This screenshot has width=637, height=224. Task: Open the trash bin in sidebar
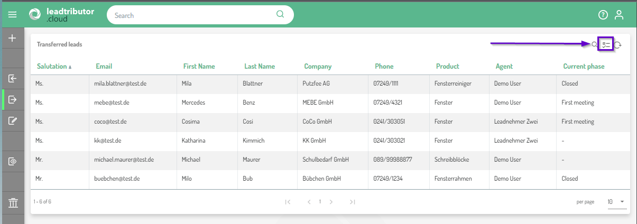[x=12, y=203]
